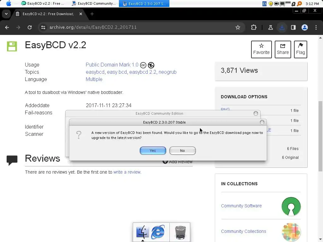Open the Trash in the dock
The image size is (323, 242).
pyautogui.click(x=180, y=233)
